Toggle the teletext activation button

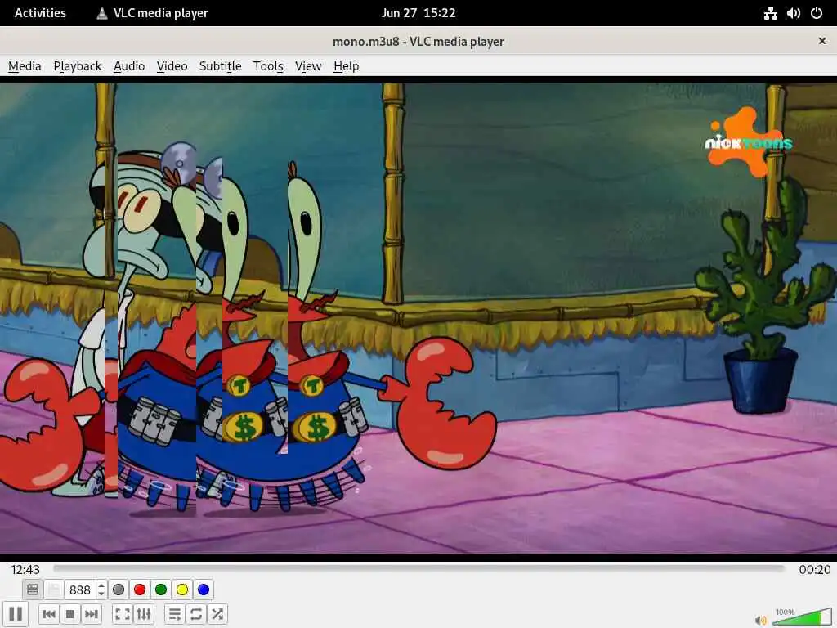(x=33, y=590)
